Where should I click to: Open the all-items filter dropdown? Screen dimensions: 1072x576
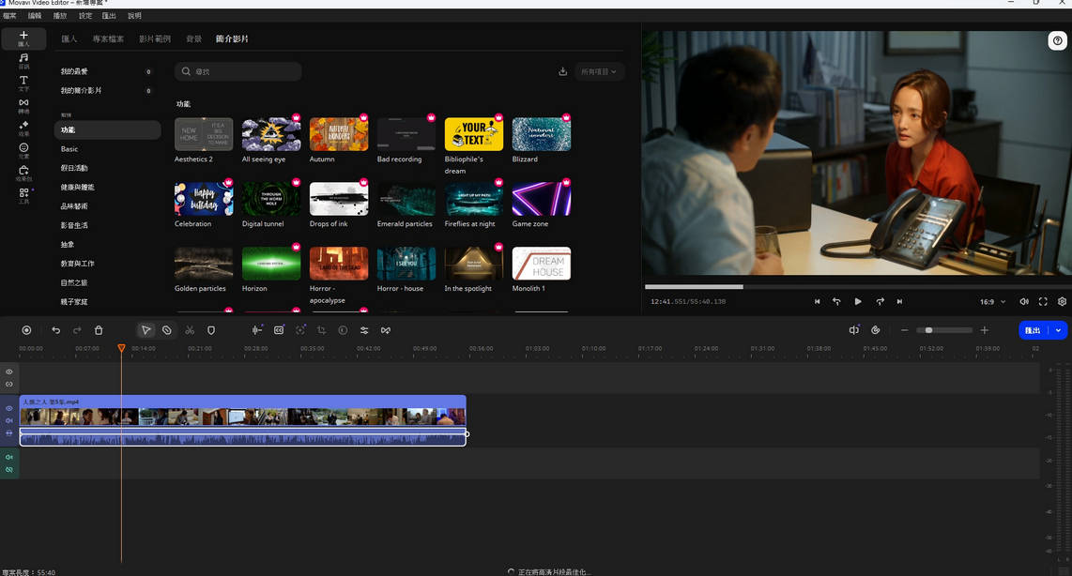pos(600,71)
